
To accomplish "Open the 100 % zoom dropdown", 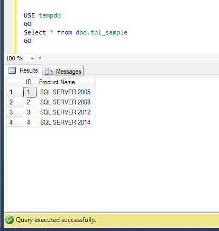I will pos(32,58).
